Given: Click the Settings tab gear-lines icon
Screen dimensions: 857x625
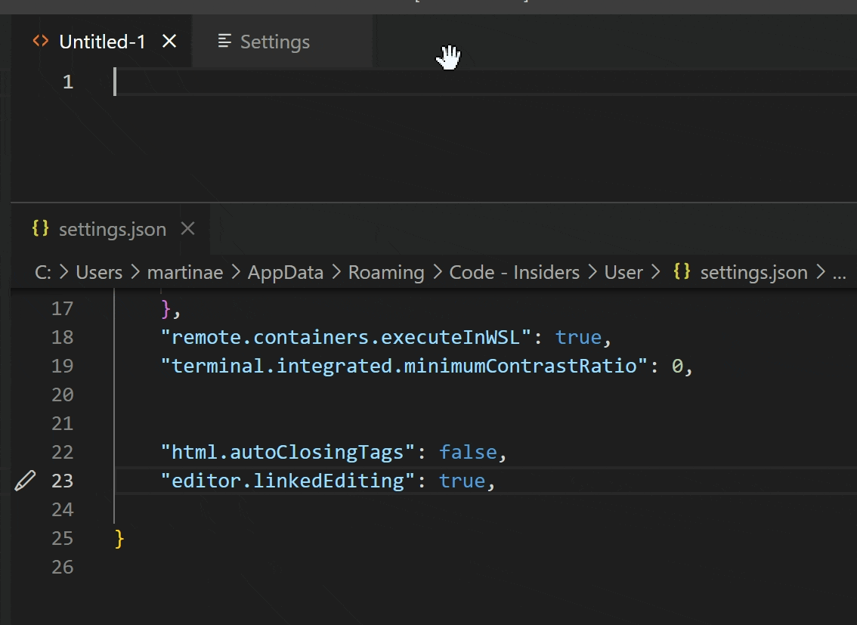Looking at the screenshot, I should (224, 42).
